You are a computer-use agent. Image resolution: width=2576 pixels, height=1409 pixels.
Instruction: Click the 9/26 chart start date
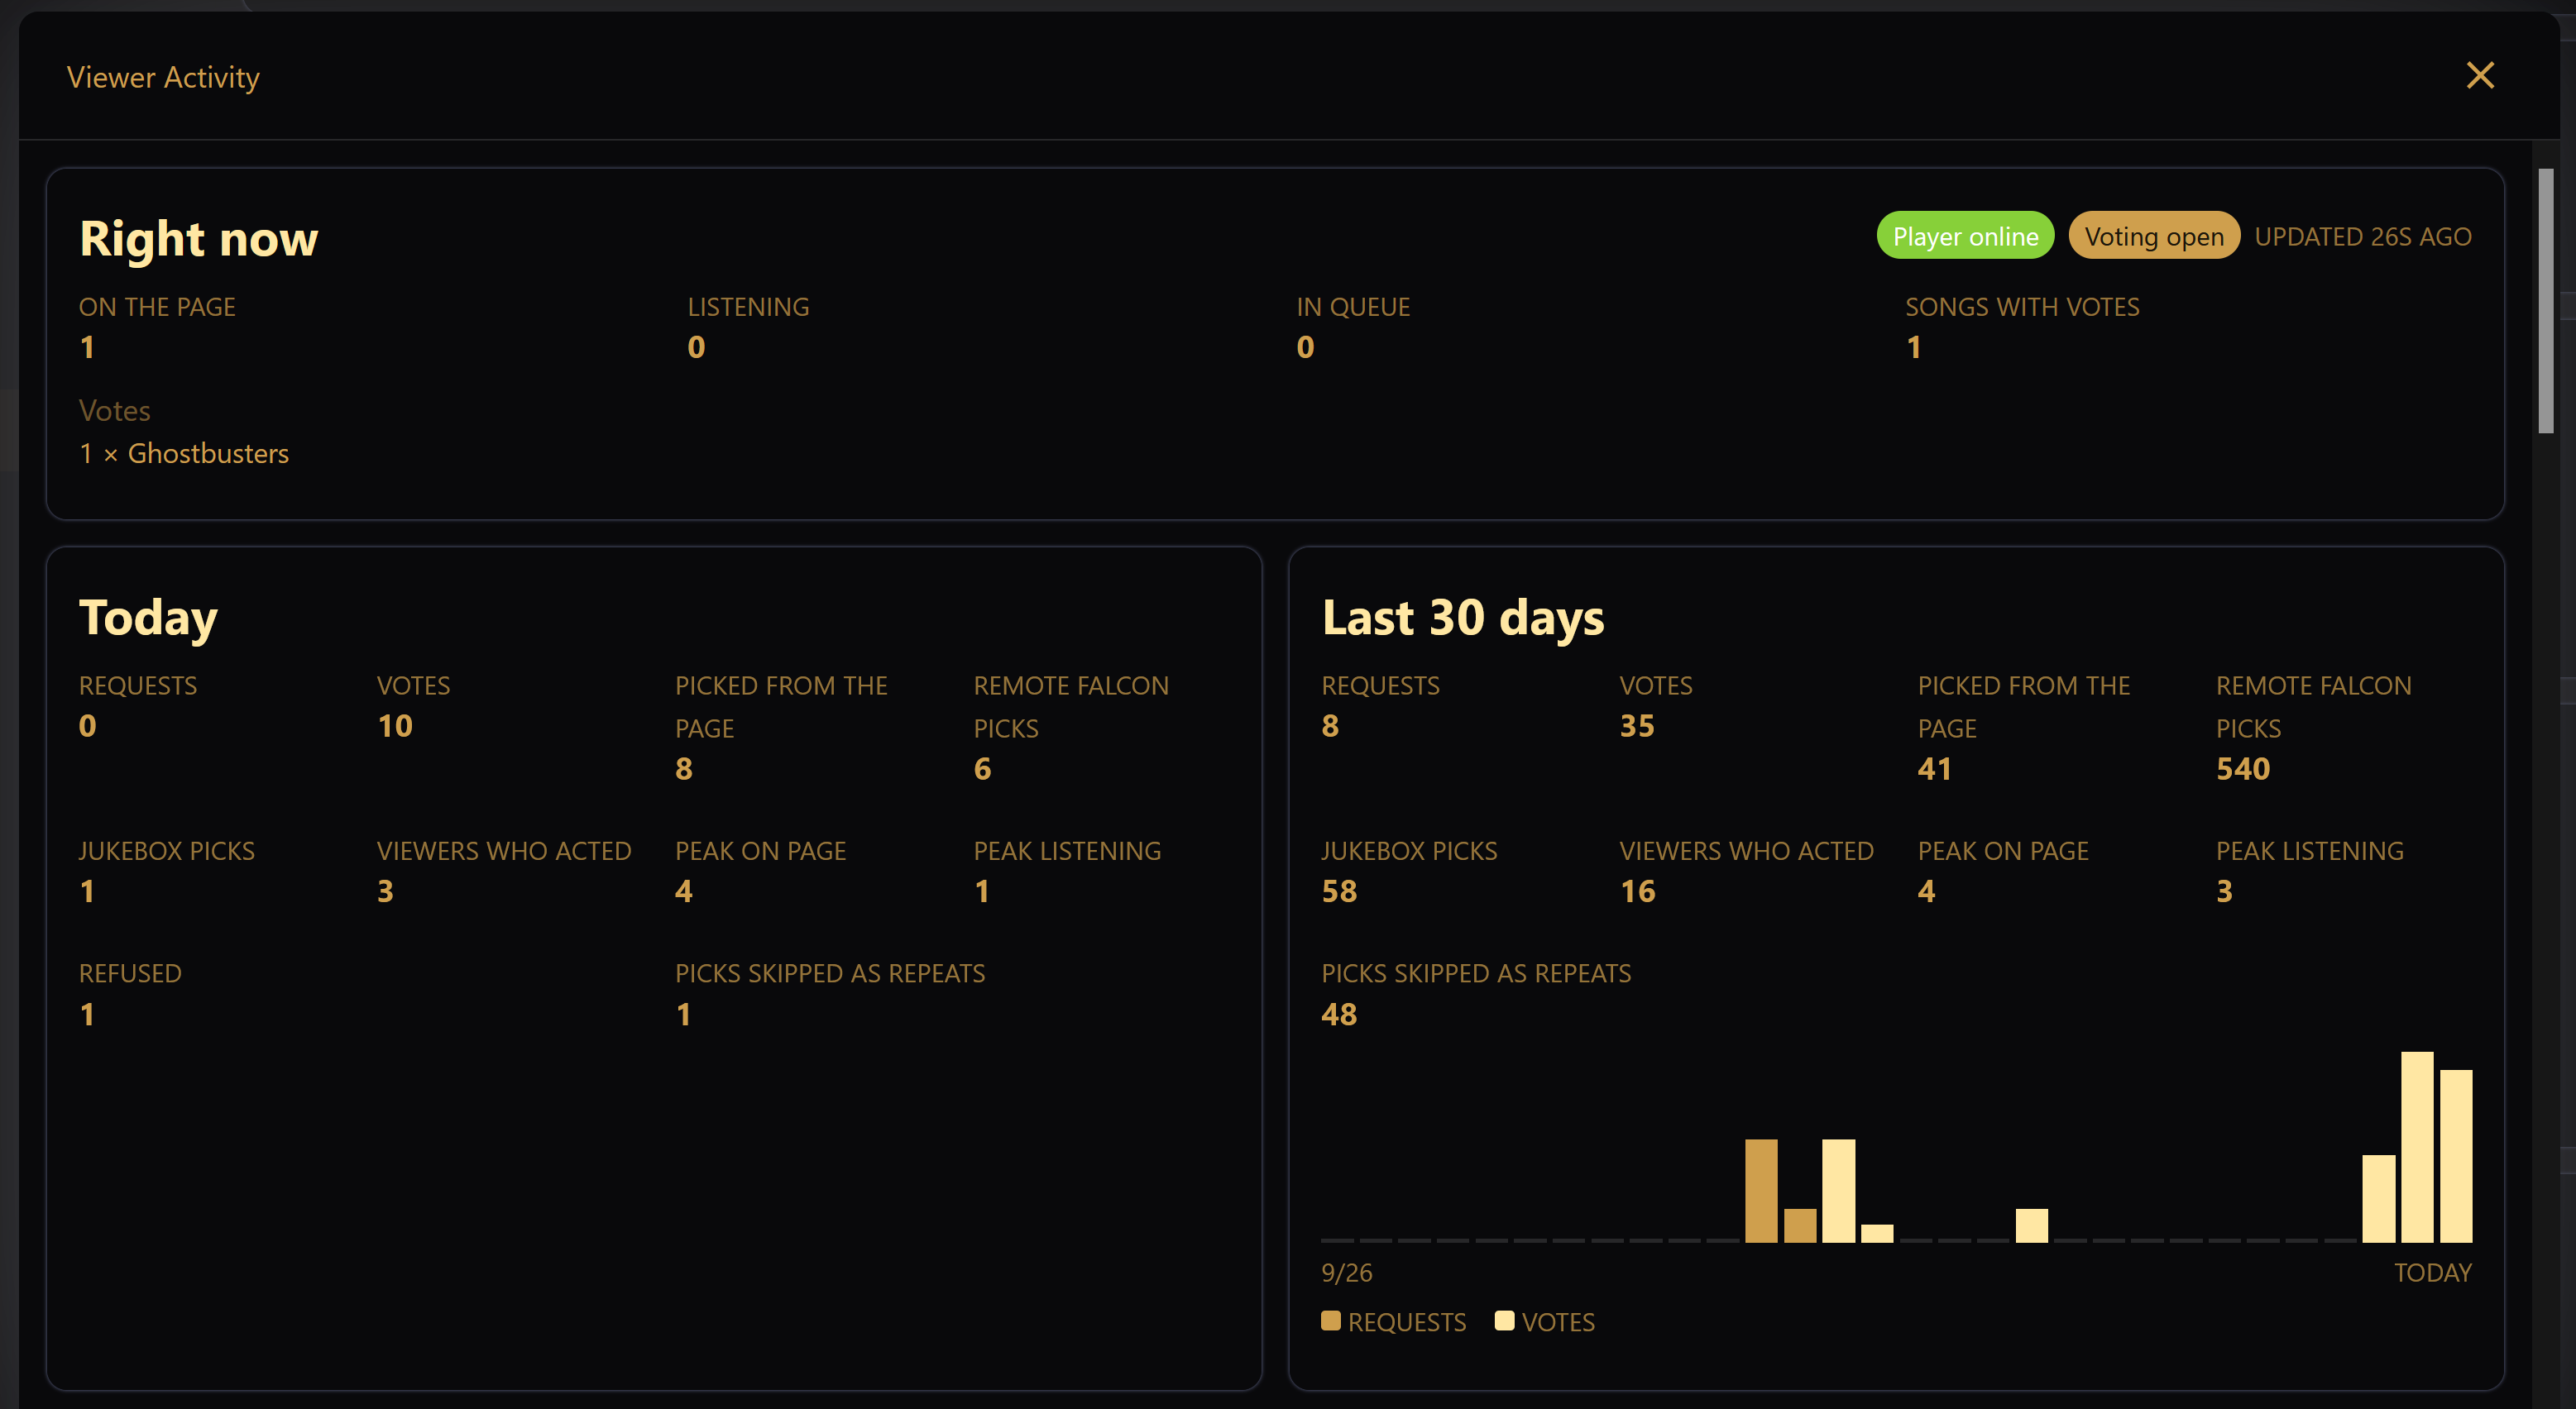click(x=1346, y=1272)
